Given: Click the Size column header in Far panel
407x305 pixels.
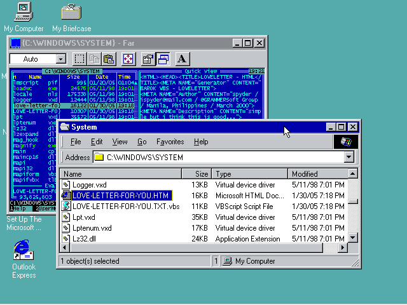Looking at the screenshot, I should pos(73,77).
